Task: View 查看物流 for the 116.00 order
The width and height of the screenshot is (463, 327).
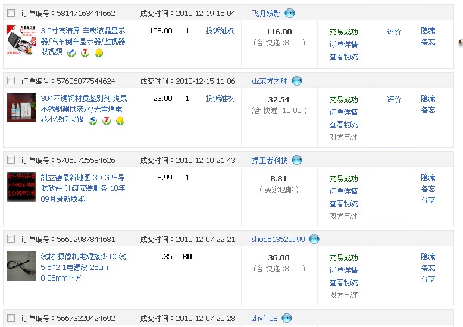Action: (x=343, y=57)
